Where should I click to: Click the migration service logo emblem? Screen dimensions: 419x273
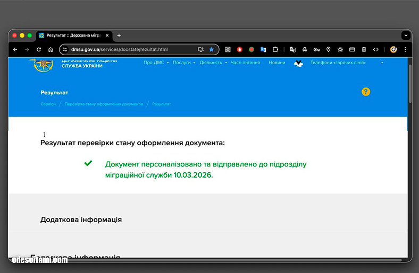point(43,65)
